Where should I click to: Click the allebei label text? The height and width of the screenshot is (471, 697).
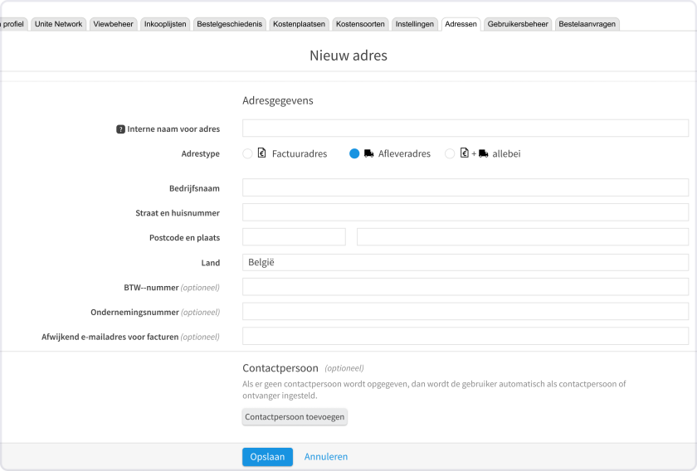click(x=506, y=153)
